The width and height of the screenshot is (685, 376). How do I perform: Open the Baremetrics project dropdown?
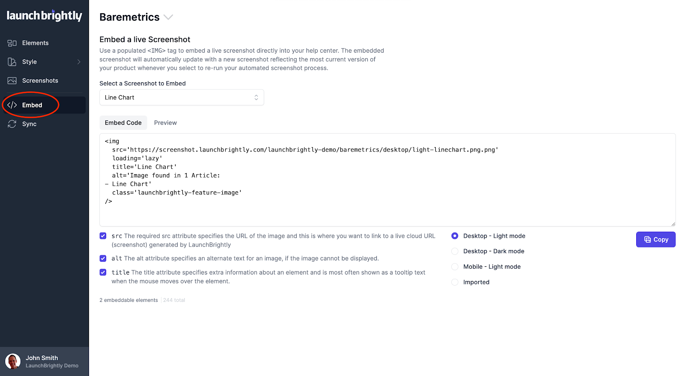(x=168, y=17)
